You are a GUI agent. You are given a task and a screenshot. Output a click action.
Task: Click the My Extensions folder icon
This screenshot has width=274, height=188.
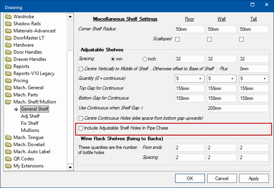click(8, 166)
